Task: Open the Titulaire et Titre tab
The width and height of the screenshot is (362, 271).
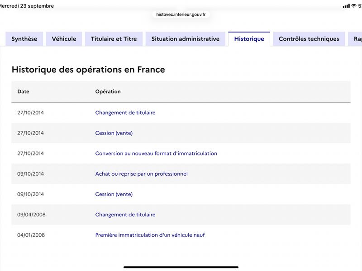Action: click(x=114, y=39)
